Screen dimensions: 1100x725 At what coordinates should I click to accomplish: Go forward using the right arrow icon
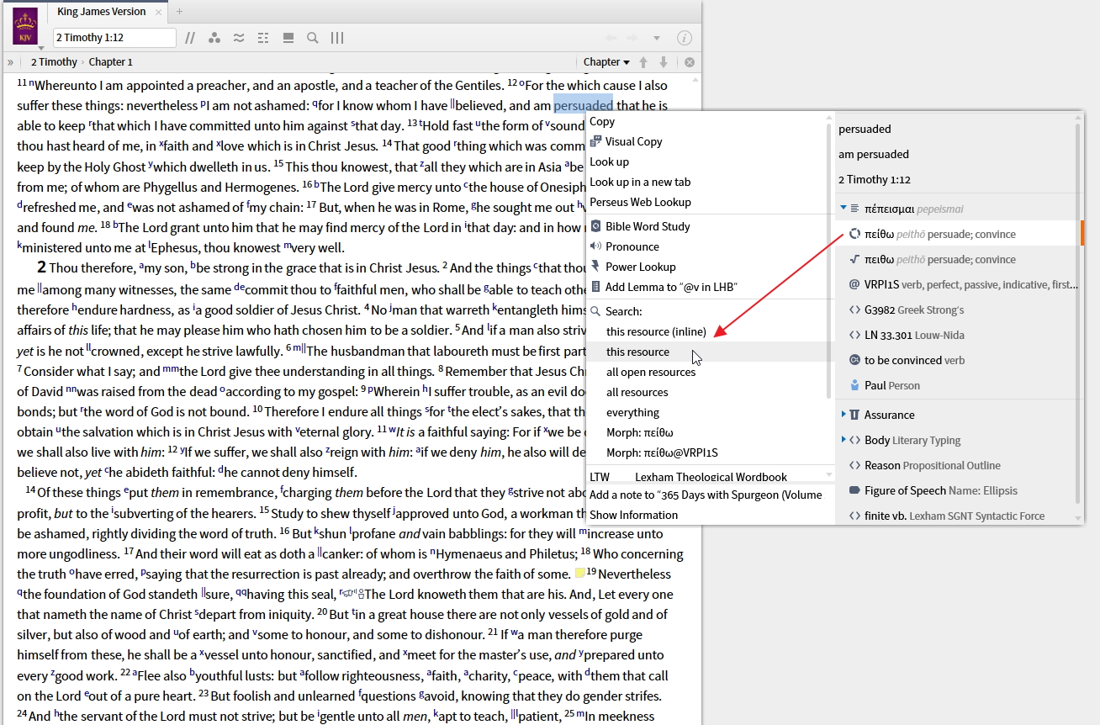click(632, 38)
